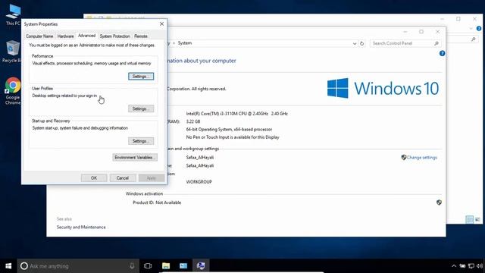Open the Recycle Bin desktop icon

click(x=12, y=51)
